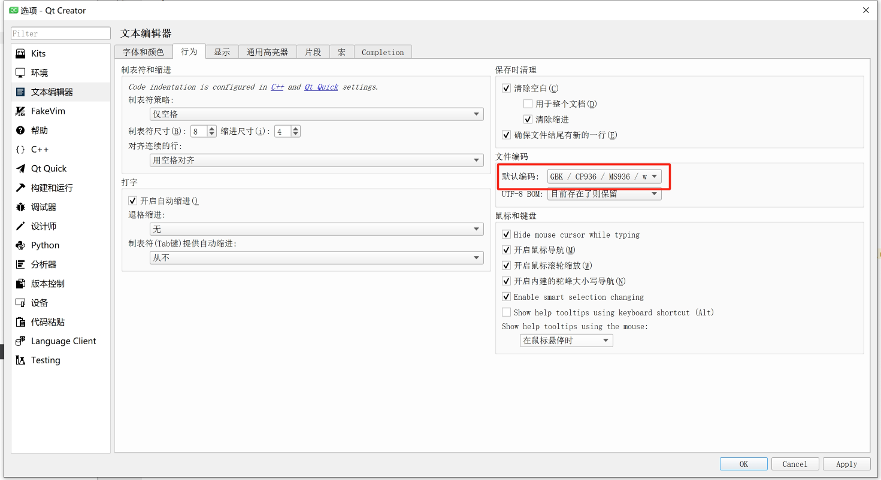The height and width of the screenshot is (480, 881).
Task: Click the 设计师 pencil icon
Action: [x=20, y=226]
